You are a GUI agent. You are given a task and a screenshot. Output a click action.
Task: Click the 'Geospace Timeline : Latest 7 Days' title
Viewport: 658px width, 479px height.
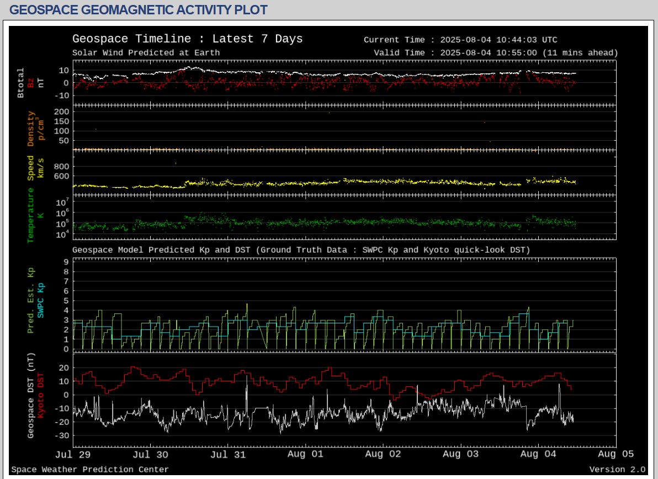188,39
